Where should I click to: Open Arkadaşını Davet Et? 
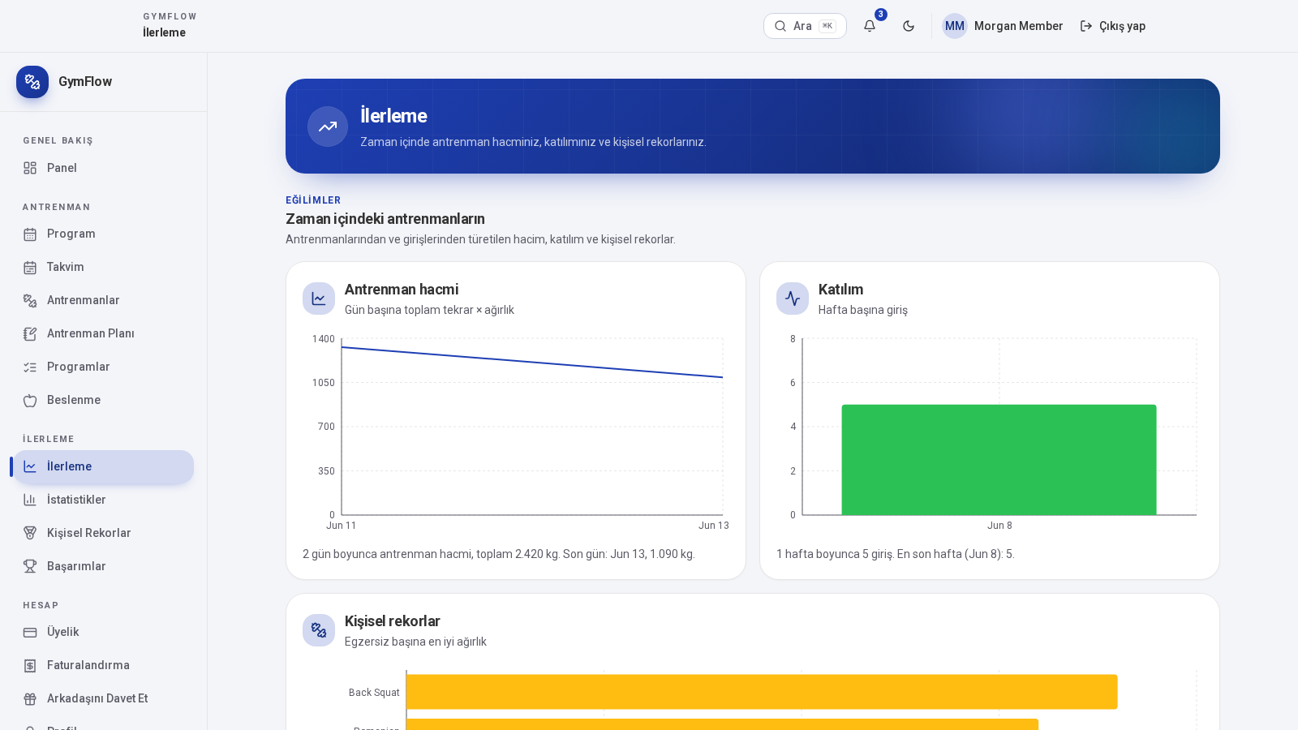(x=104, y=698)
